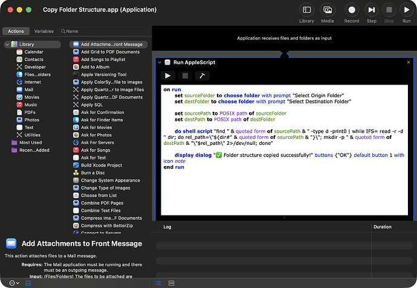Stop the AppleScript with square icon
Screen dimensions: 417x288
pyautogui.click(x=185, y=75)
